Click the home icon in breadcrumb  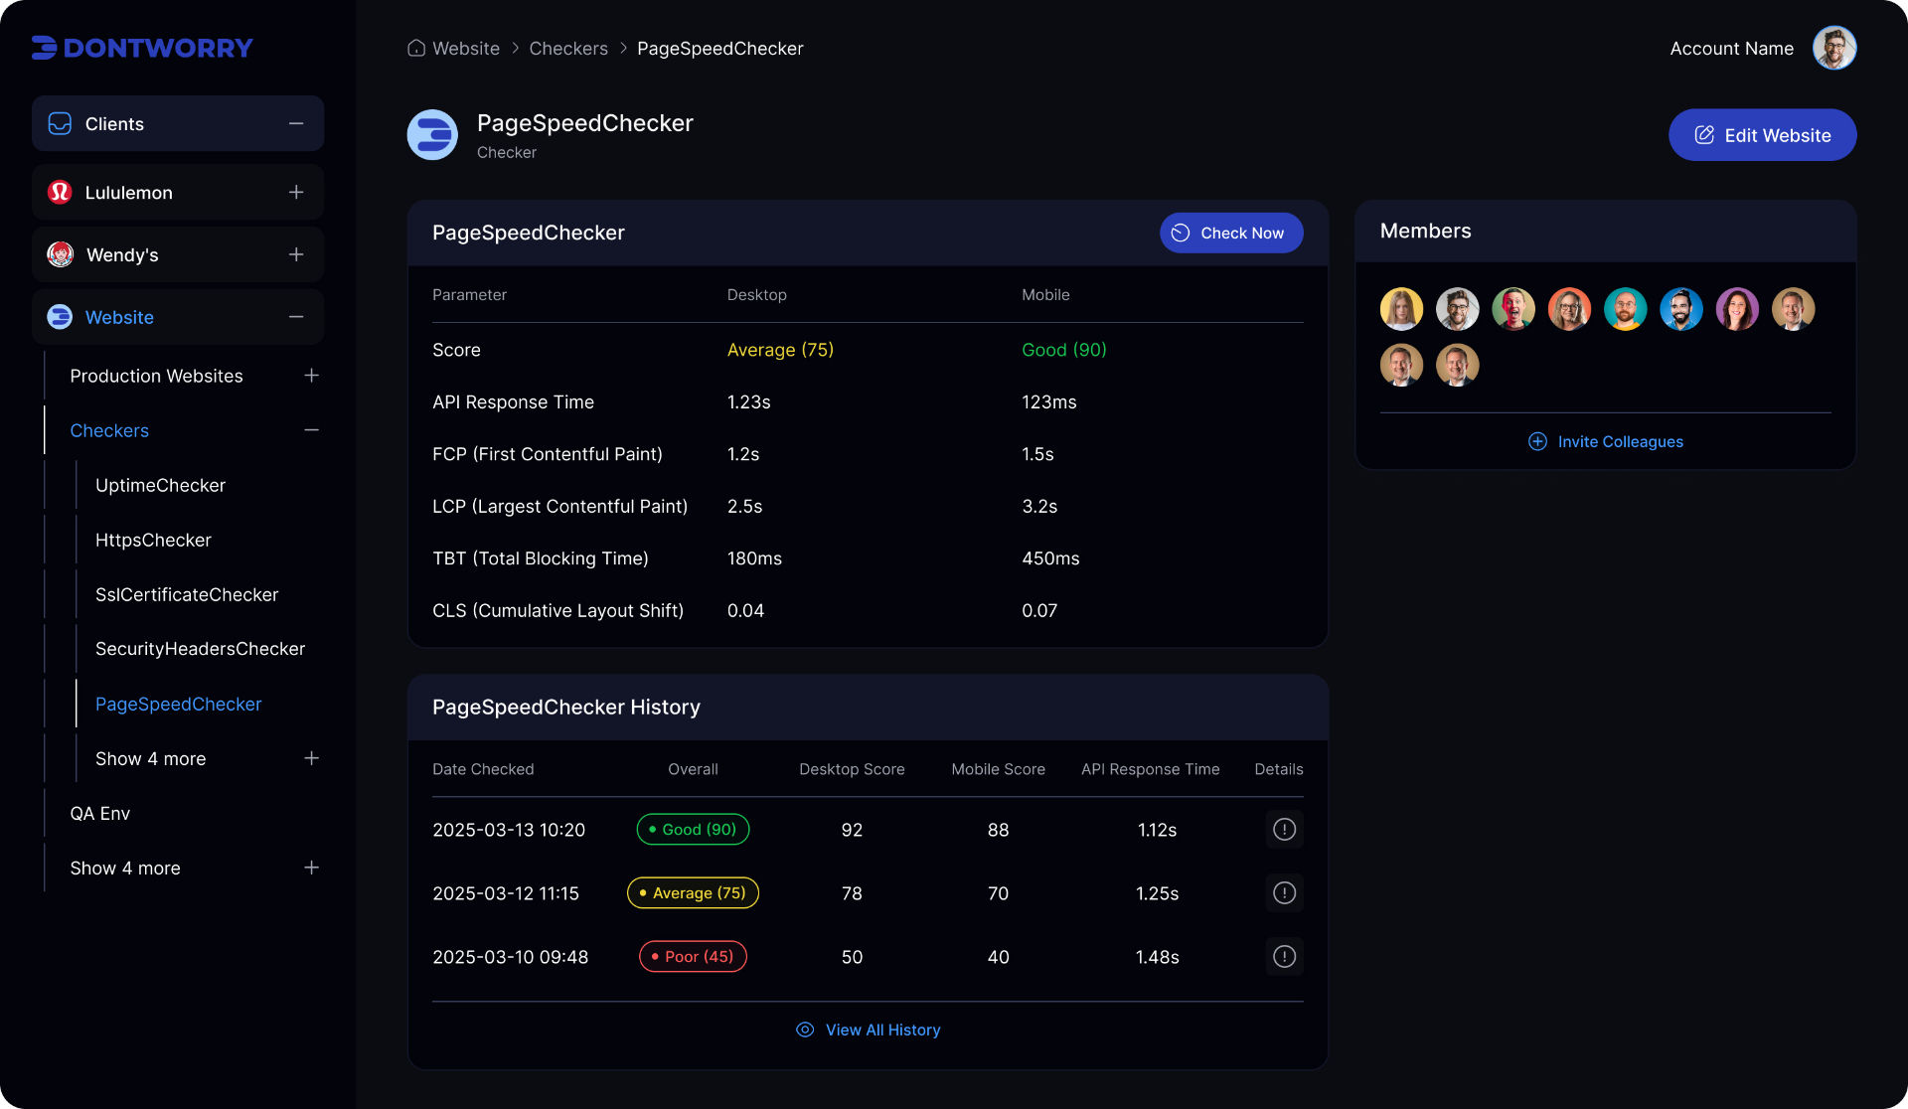coord(416,48)
